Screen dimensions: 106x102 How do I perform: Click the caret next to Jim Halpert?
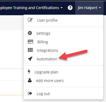[100, 8]
